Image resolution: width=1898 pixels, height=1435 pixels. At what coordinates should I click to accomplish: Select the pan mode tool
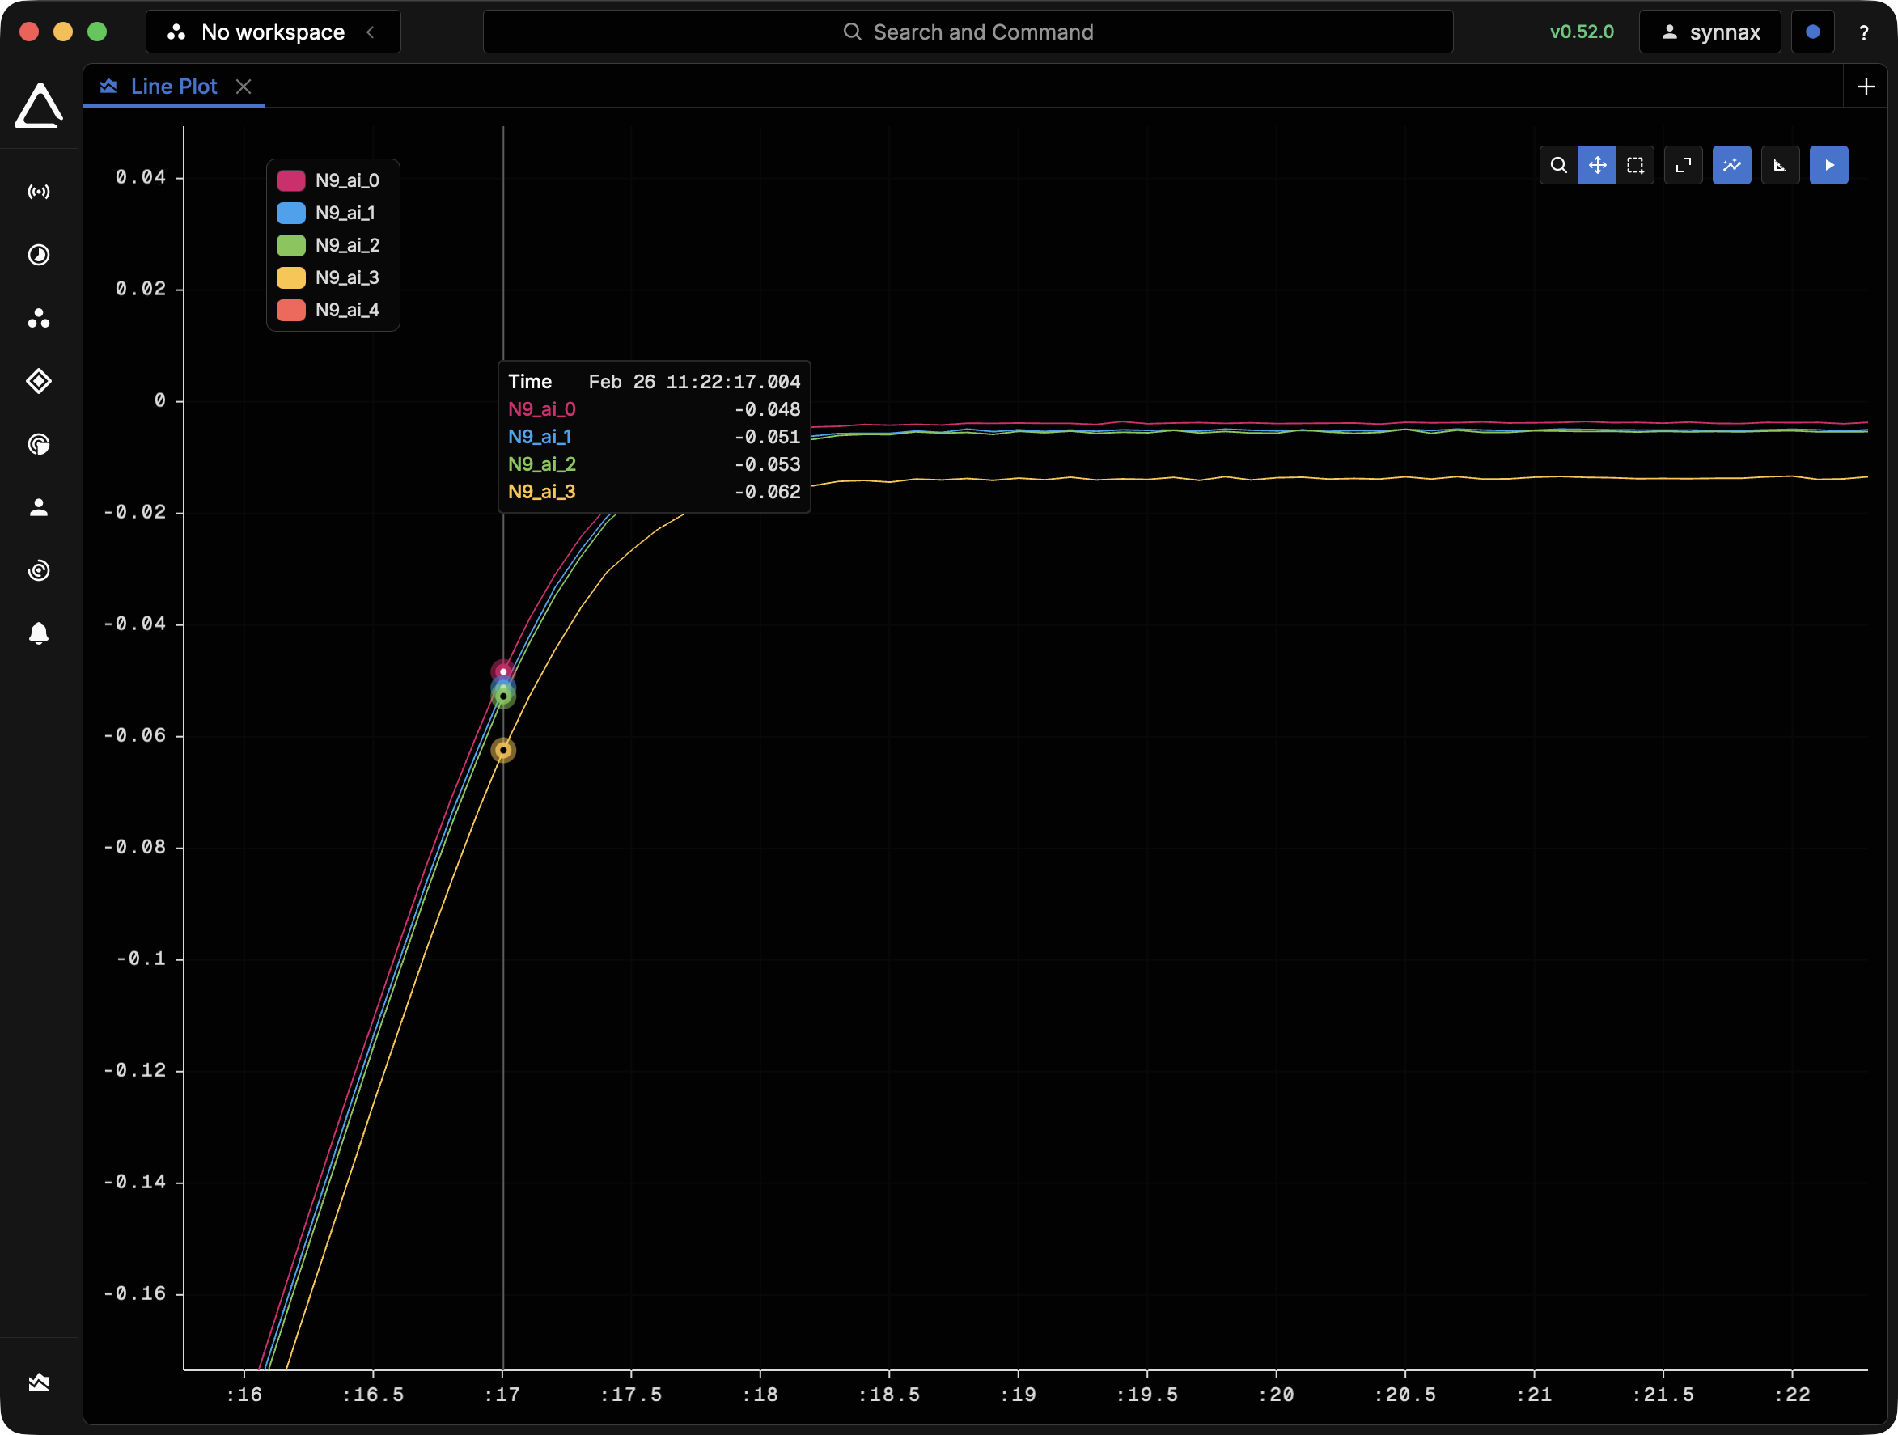click(1597, 166)
